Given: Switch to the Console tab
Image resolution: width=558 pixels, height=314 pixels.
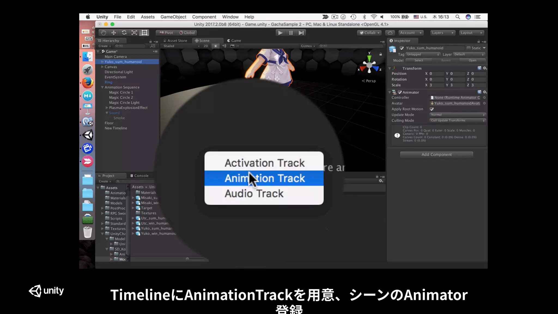Looking at the screenshot, I should click(x=139, y=176).
